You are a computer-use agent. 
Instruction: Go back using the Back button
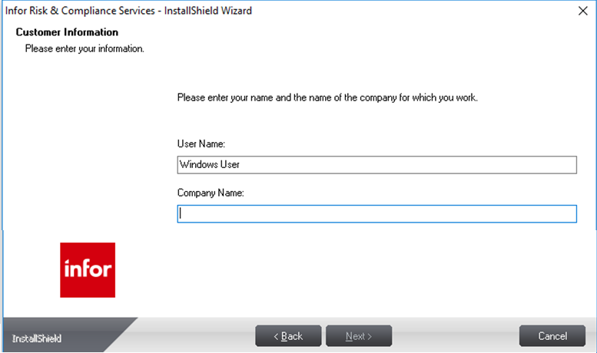pyautogui.click(x=287, y=336)
